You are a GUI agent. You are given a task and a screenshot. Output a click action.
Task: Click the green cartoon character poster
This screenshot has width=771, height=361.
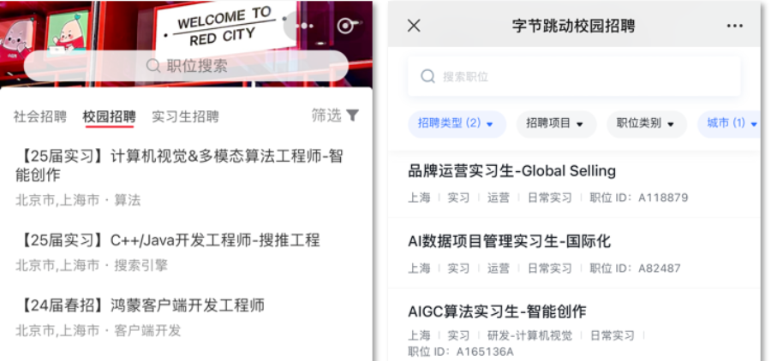[68, 33]
